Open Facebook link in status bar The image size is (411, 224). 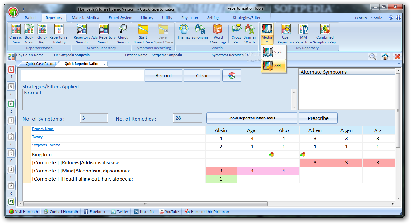tap(95, 212)
